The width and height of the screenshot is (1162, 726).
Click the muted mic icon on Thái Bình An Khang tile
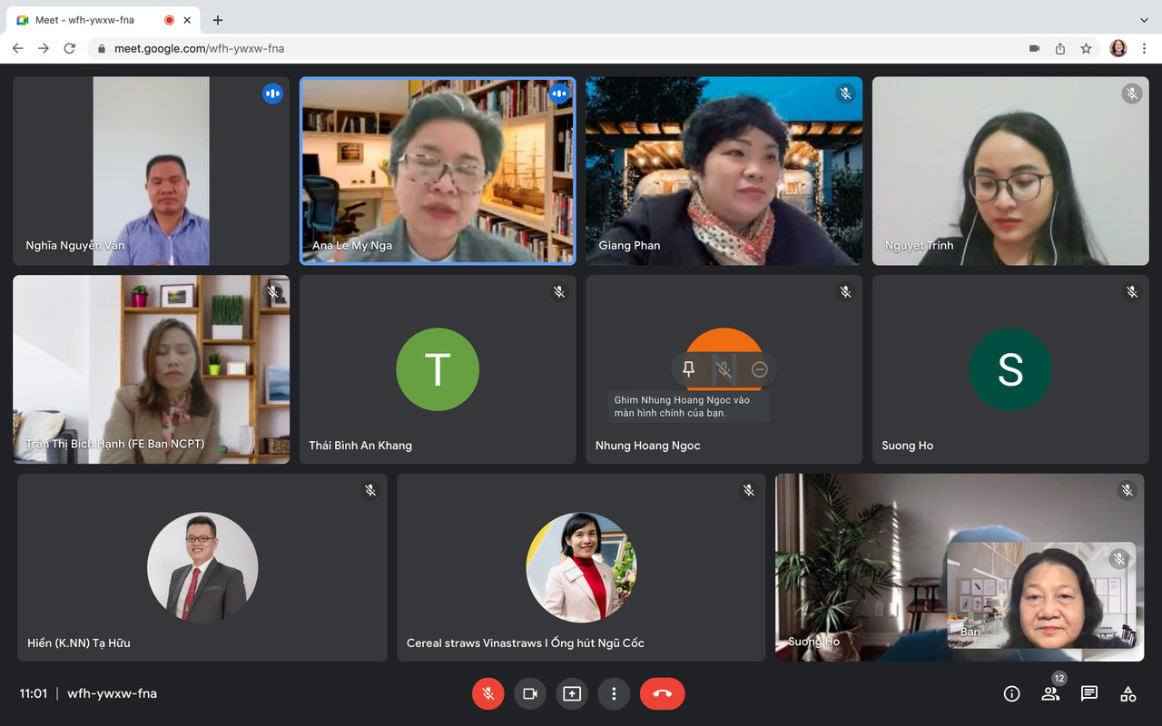pos(559,292)
